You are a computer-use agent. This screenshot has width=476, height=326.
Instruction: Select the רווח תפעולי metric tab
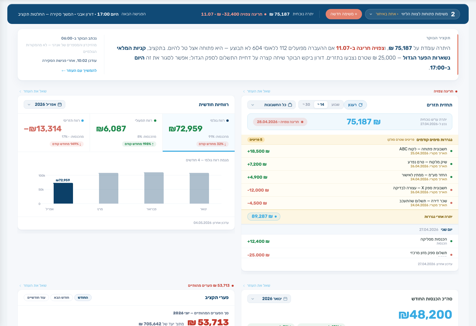[126, 132]
